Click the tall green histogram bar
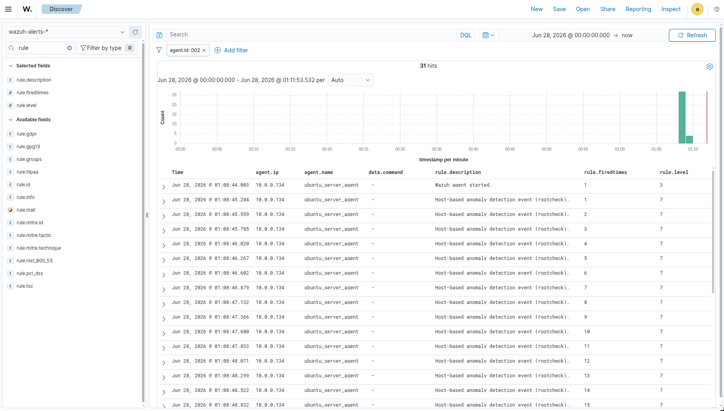The width and height of the screenshot is (724, 411). pos(682,117)
